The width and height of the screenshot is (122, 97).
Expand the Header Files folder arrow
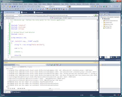point(102,23)
